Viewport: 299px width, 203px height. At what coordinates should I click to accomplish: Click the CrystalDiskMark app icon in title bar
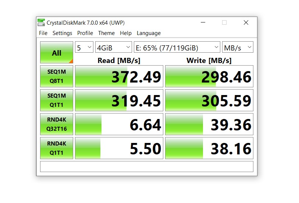point(41,22)
